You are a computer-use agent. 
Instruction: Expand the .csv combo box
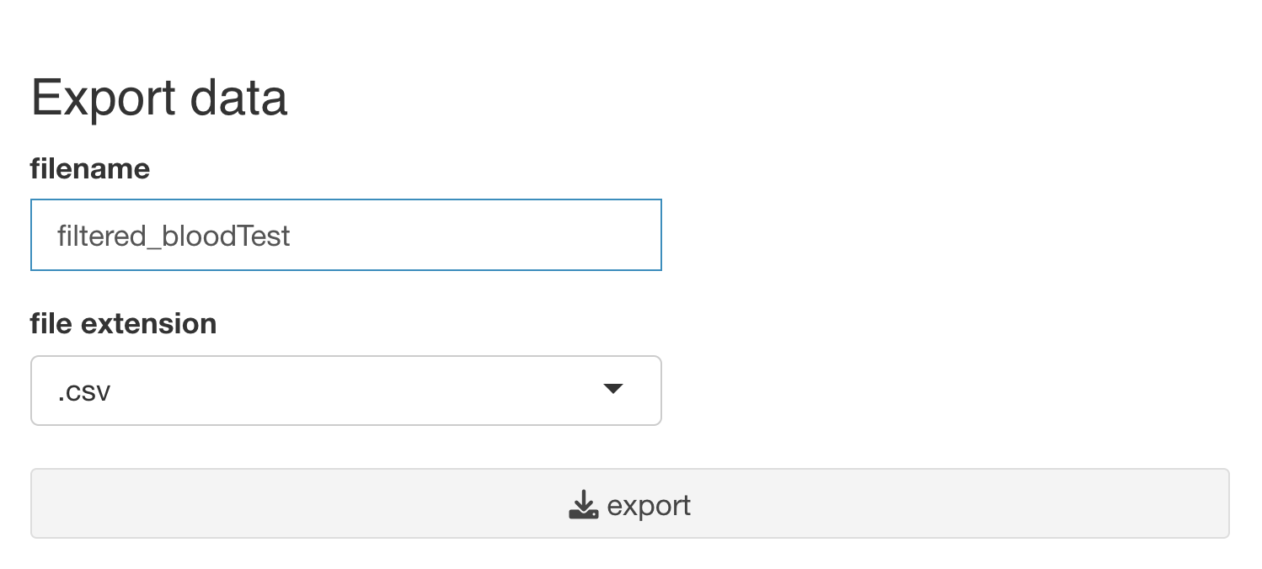click(346, 391)
